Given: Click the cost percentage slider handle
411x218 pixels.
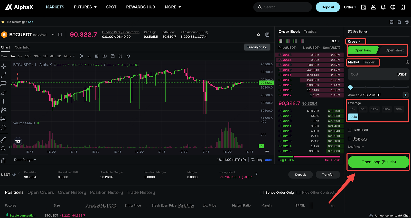Looking at the screenshot, I should [x=350, y=87].
